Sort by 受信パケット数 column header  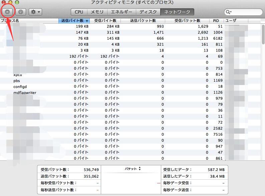point(187,21)
